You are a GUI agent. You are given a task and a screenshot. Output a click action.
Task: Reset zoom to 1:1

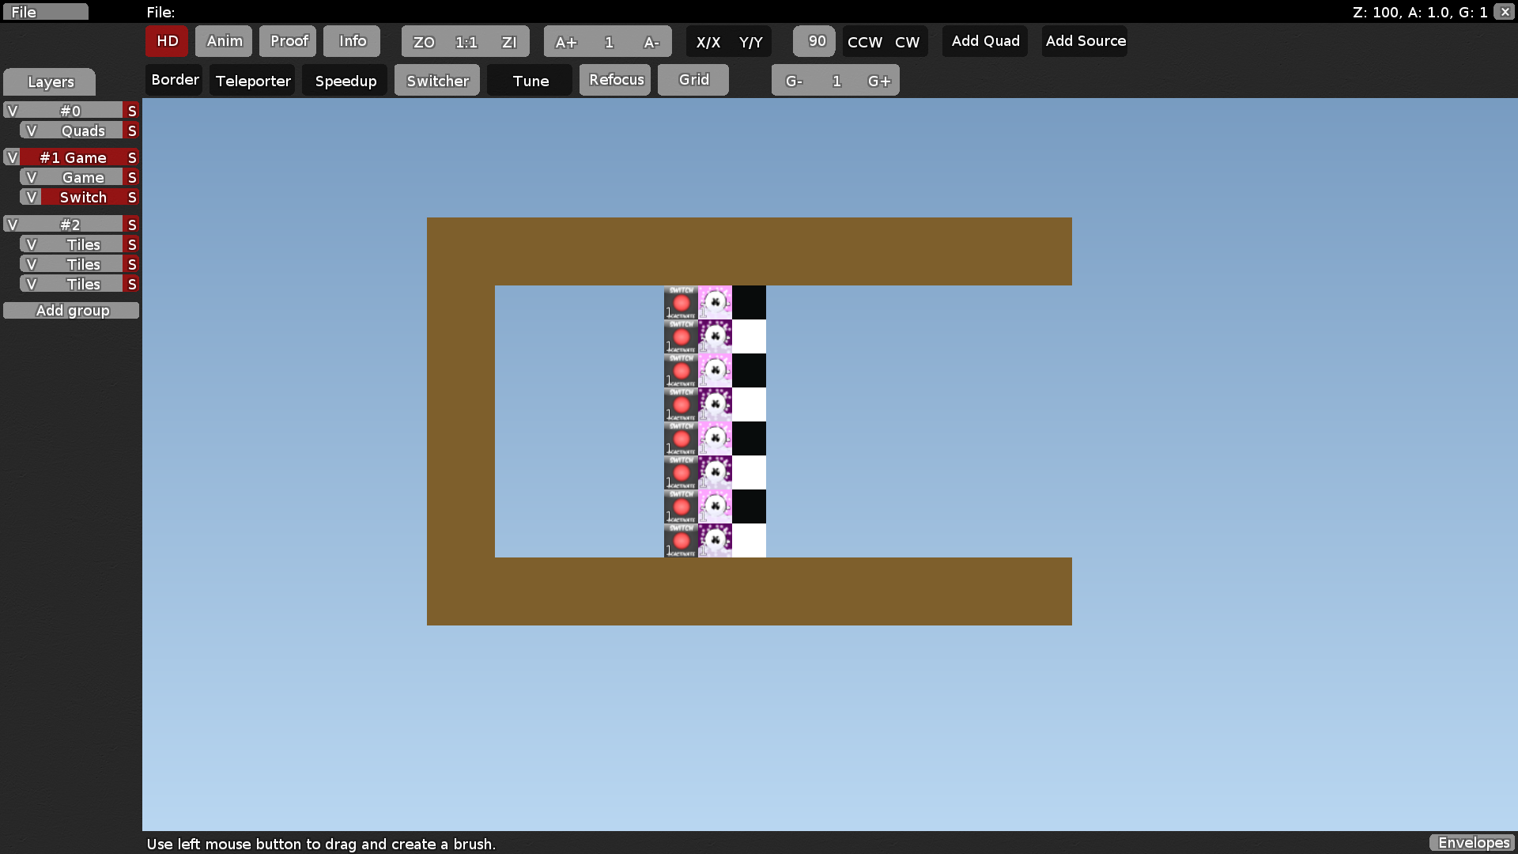pyautogui.click(x=466, y=41)
